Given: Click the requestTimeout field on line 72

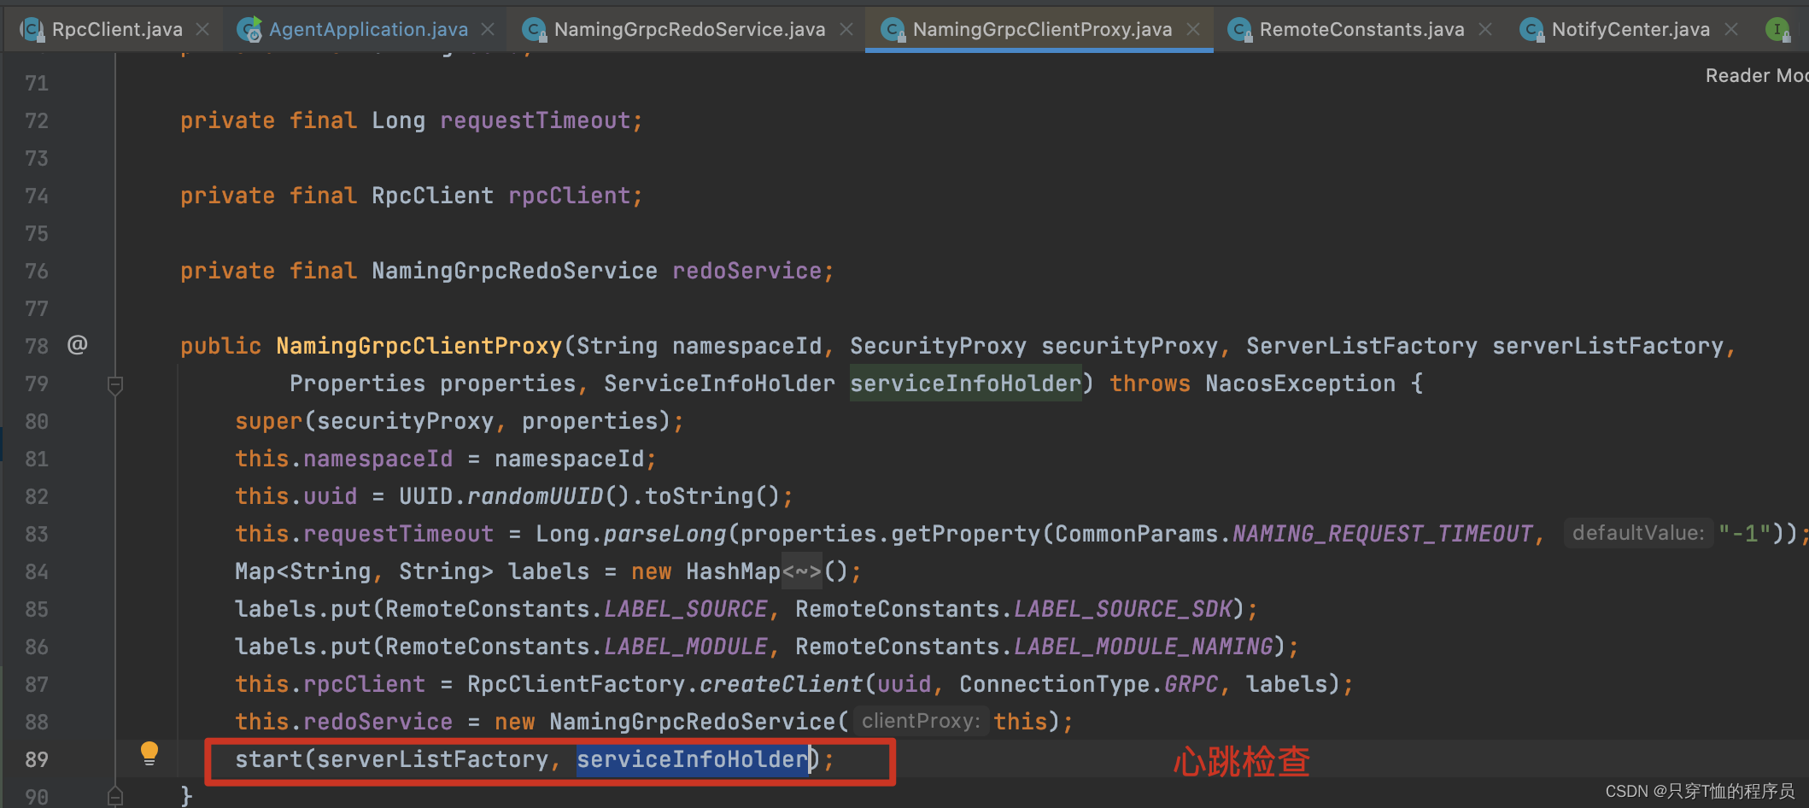Looking at the screenshot, I should click(535, 120).
